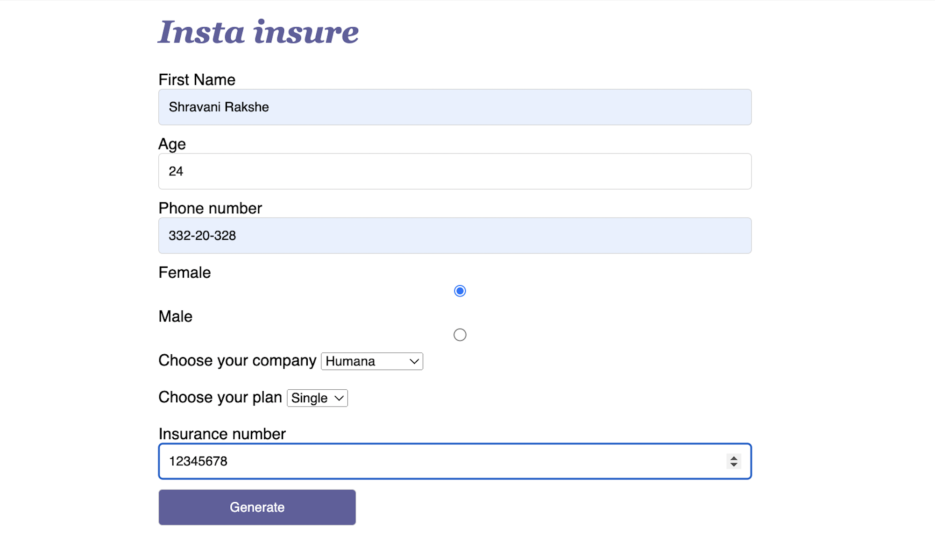
Task: Increment Insurance number with up arrow
Action: tap(734, 458)
